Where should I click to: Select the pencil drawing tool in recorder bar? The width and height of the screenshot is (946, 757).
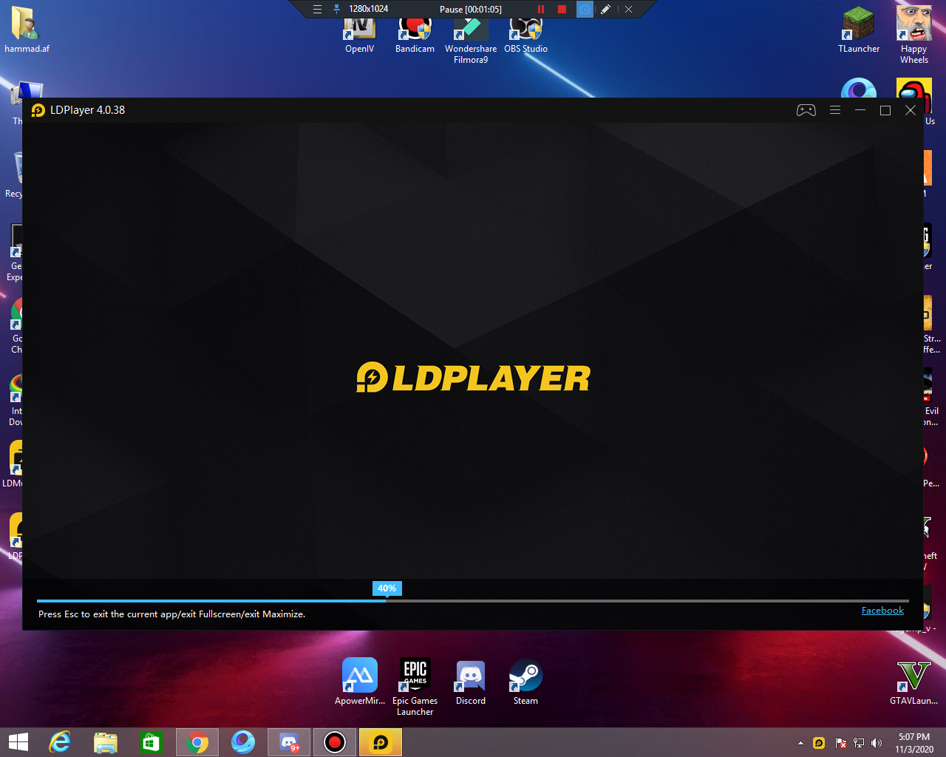[605, 10]
